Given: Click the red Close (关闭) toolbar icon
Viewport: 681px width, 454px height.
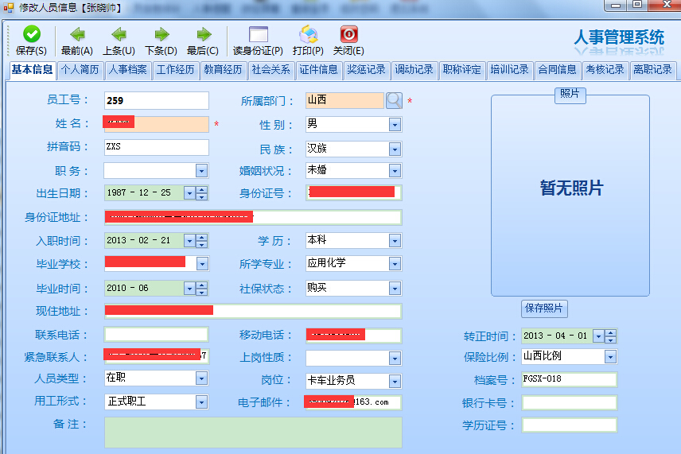Looking at the screenshot, I should point(348,34).
